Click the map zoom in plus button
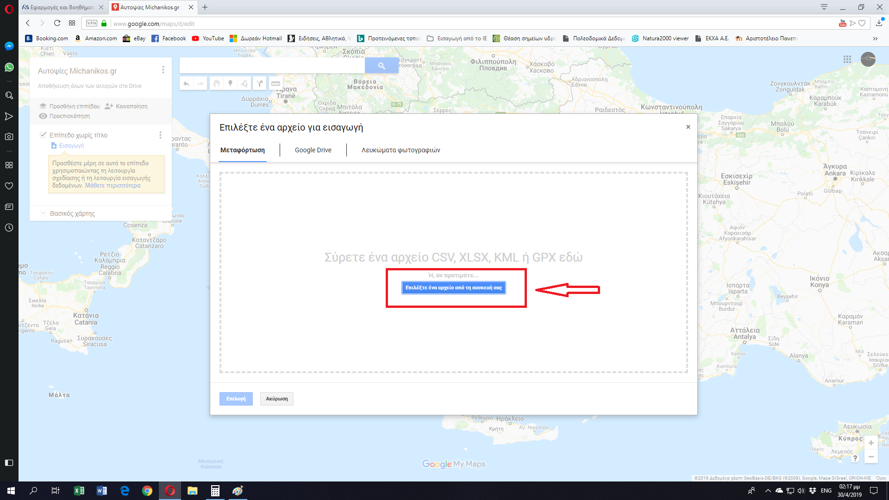This screenshot has width=889, height=500. [871, 443]
